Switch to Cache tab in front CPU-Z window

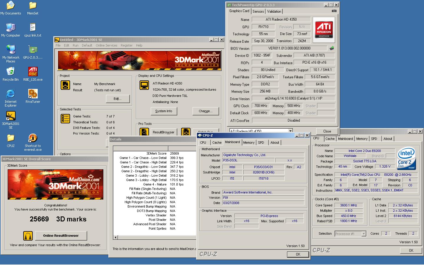coord(217,143)
